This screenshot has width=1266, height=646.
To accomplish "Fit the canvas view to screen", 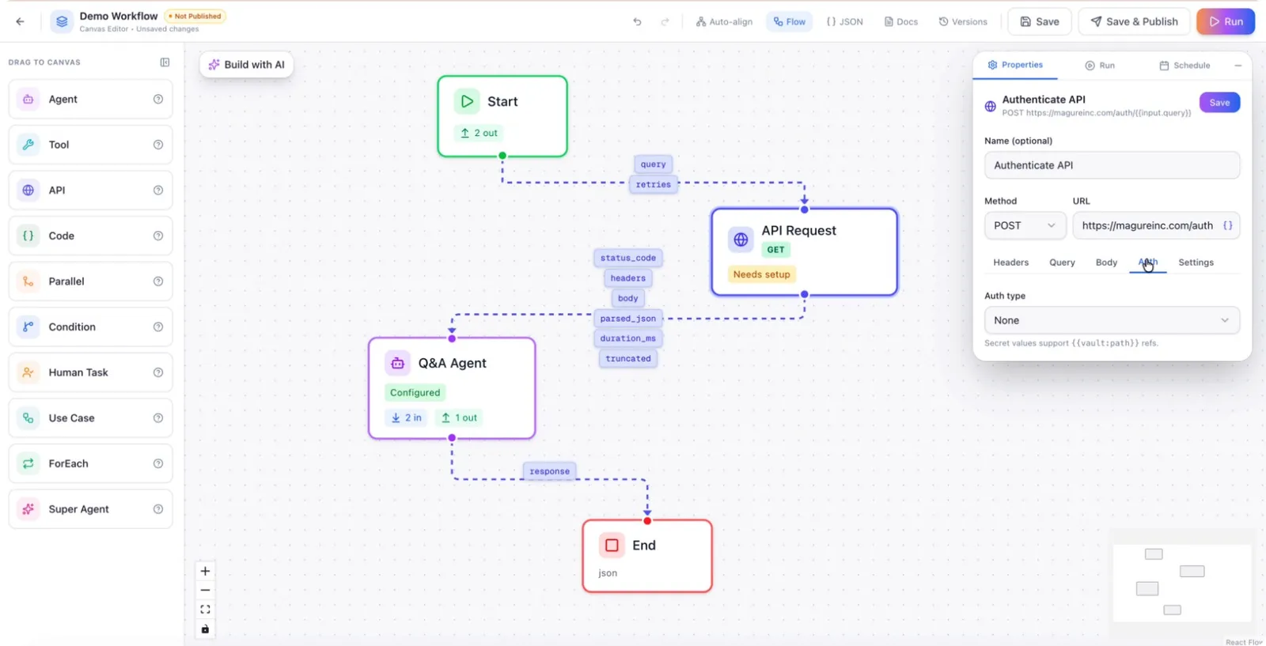I will coord(205,610).
